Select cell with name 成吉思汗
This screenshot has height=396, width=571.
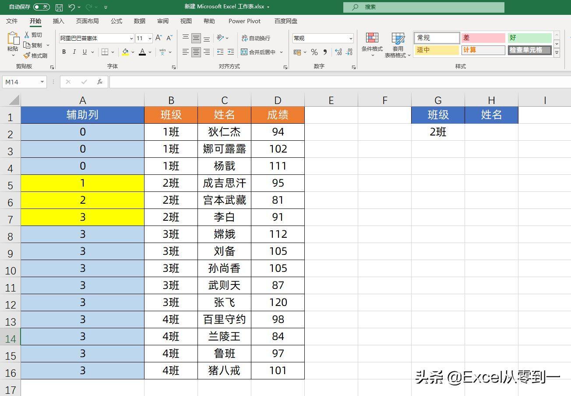[x=224, y=183]
